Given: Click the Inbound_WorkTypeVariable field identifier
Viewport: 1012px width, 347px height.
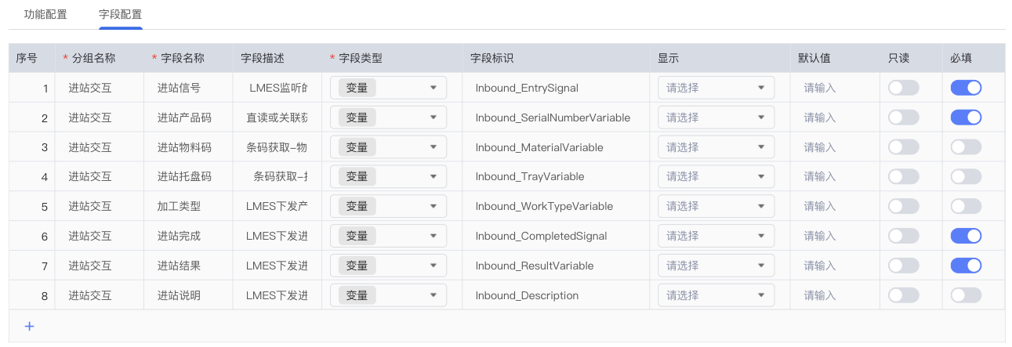Looking at the screenshot, I should click(x=544, y=207).
